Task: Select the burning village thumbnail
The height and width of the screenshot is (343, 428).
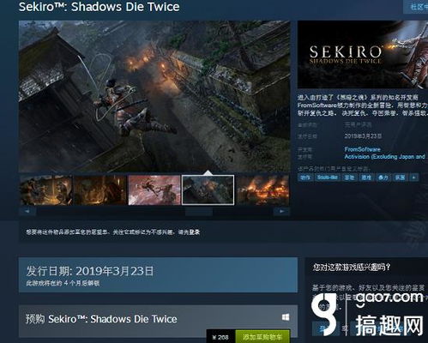Action: pos(262,190)
